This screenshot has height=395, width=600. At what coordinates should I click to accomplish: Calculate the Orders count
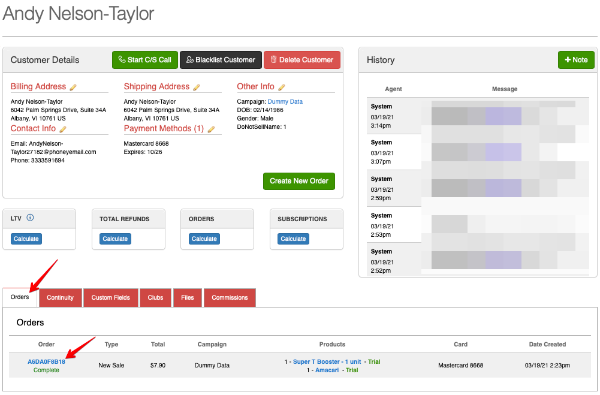coord(204,239)
